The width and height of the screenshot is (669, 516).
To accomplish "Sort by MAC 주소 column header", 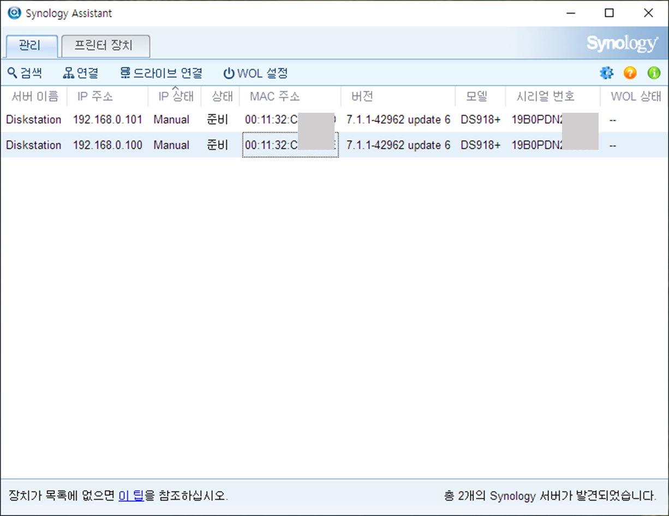I will point(290,96).
